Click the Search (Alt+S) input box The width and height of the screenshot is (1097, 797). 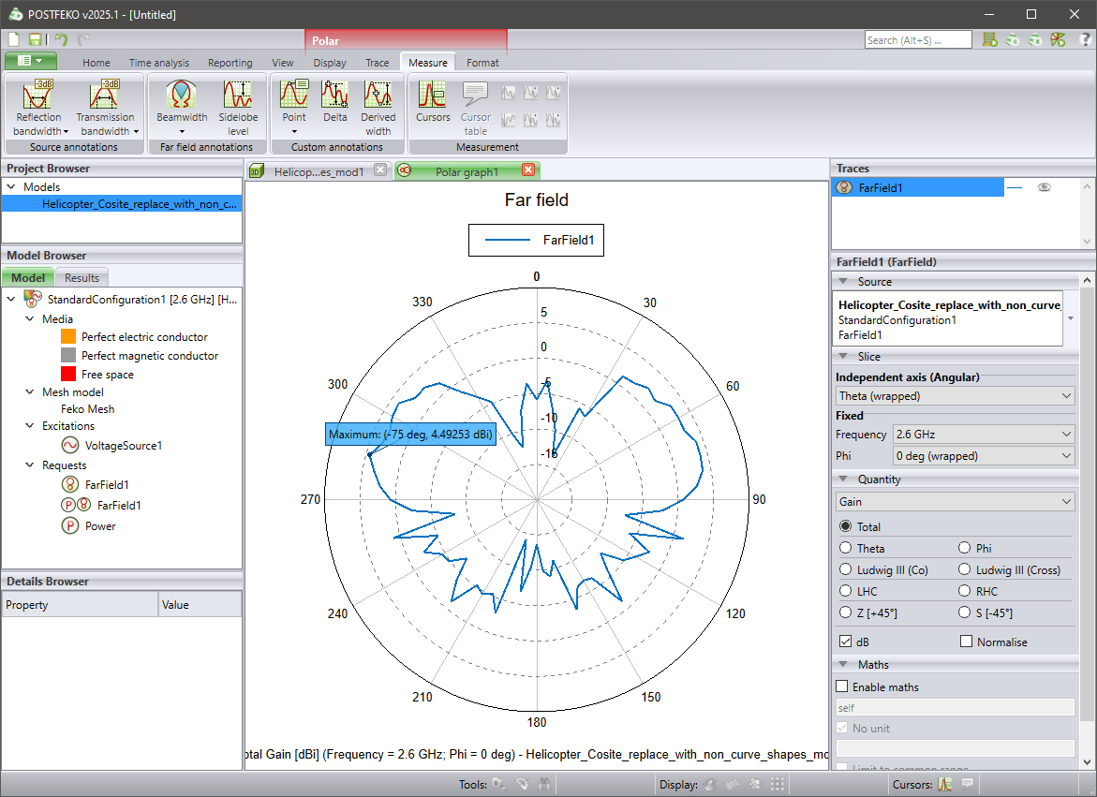point(918,40)
